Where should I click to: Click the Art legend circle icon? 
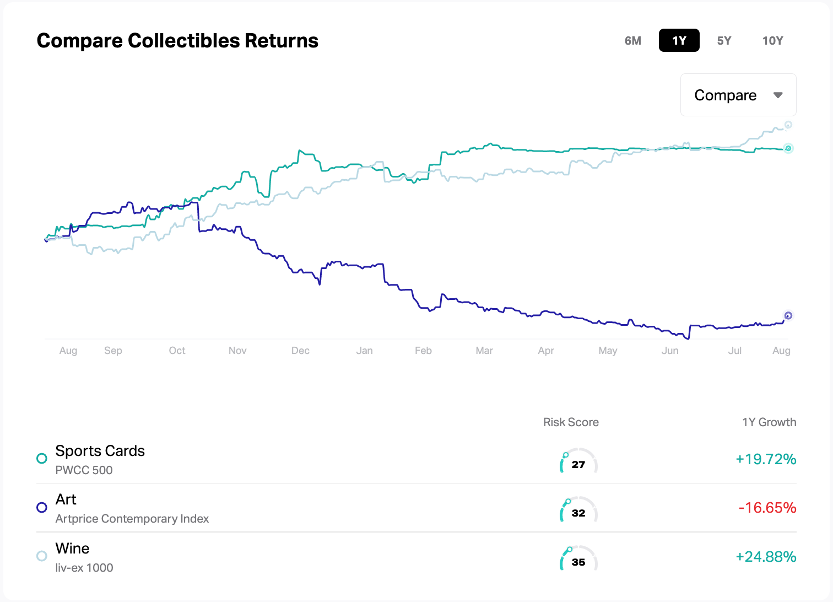[x=41, y=507]
